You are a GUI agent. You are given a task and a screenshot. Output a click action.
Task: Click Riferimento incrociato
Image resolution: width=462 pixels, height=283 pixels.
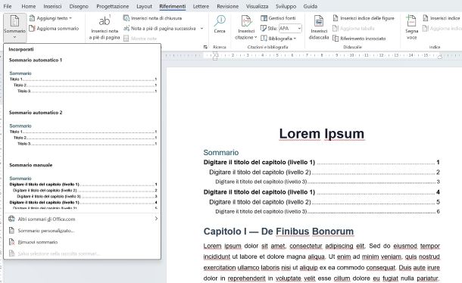(x=359, y=39)
